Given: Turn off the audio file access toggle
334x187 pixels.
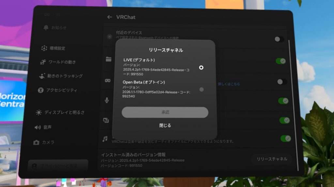Looking at the screenshot, I should coord(285,139).
